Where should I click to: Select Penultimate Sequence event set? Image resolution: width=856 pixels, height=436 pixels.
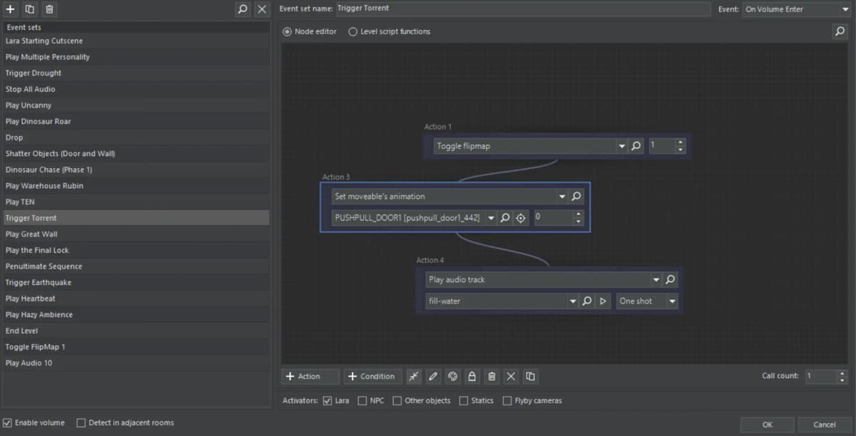(x=136, y=266)
